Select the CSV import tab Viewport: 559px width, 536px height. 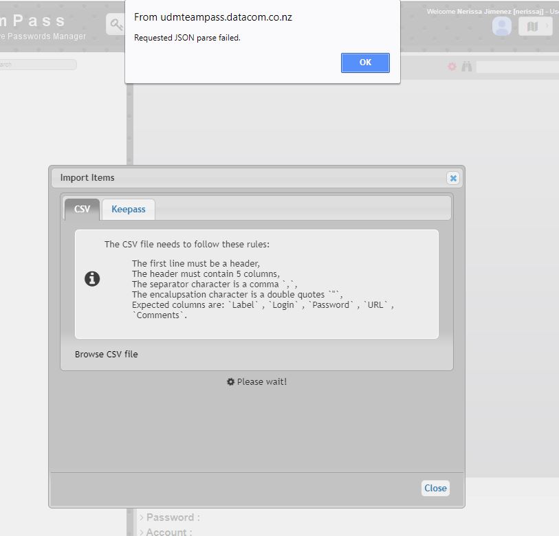click(82, 209)
